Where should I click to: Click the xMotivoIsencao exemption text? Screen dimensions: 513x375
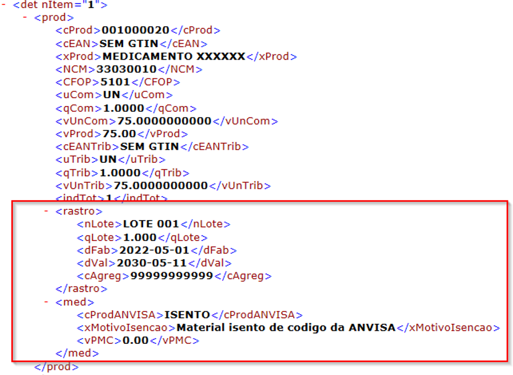(x=286, y=328)
